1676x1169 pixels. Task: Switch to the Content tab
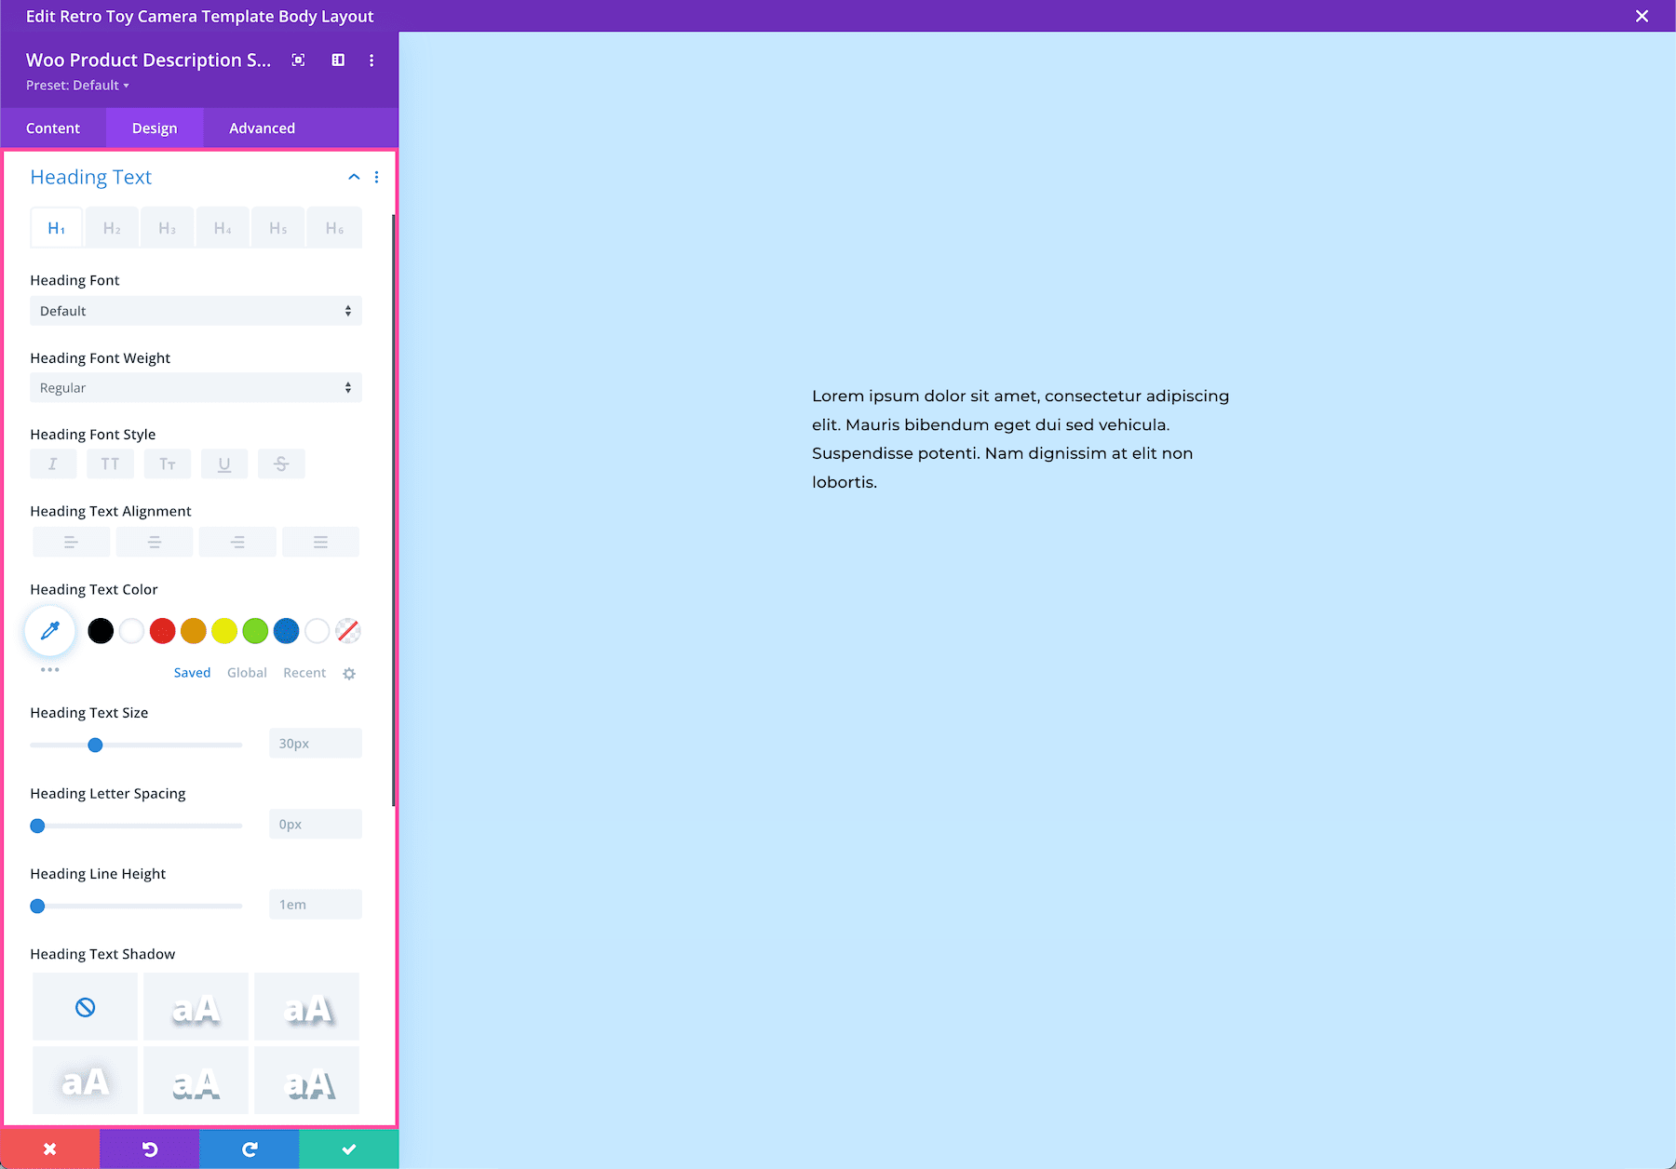pyautogui.click(x=53, y=128)
